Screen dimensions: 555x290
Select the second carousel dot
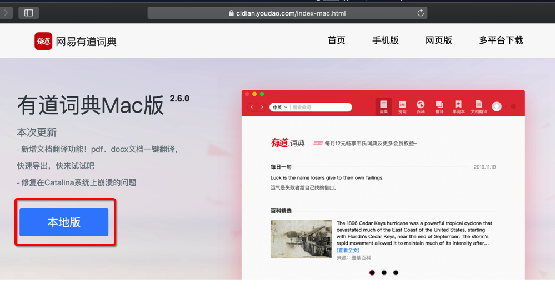pos(384,273)
